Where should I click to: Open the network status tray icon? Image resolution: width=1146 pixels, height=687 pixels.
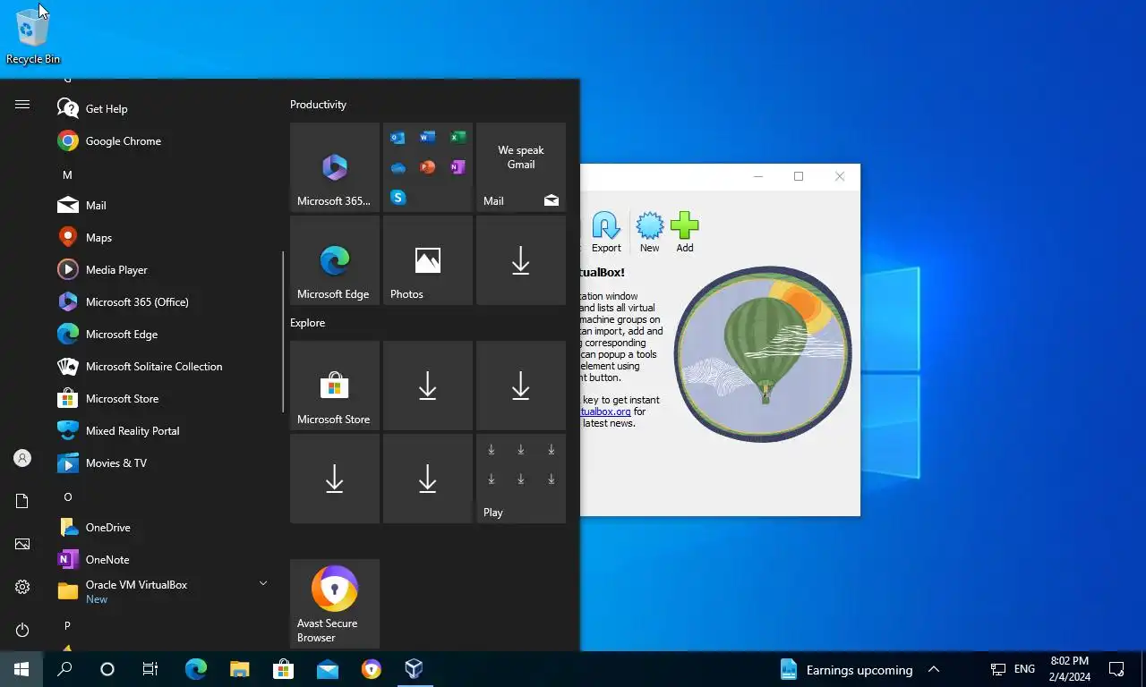coord(998,669)
